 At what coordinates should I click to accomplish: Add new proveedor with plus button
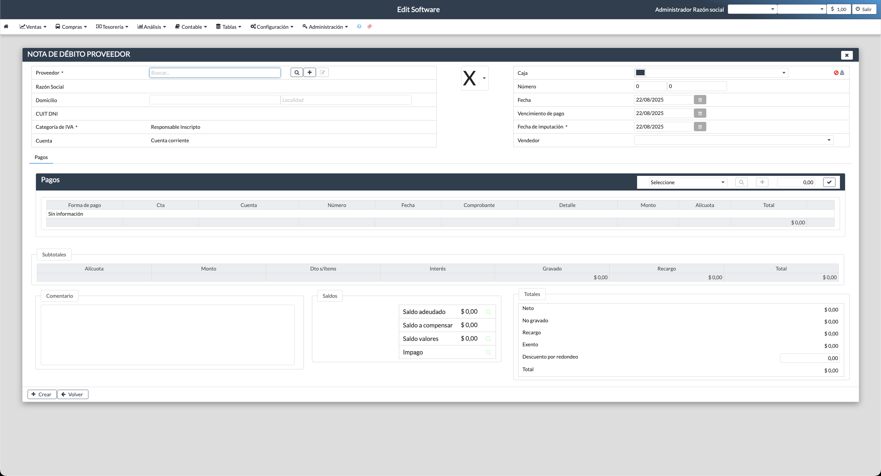click(x=310, y=72)
